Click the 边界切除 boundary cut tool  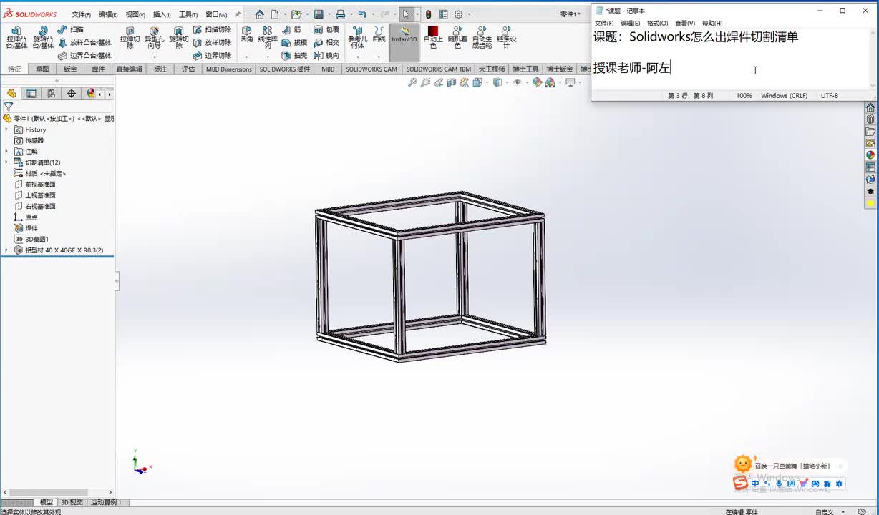pyautogui.click(x=212, y=56)
